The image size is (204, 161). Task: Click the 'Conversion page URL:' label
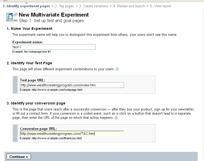(x=38, y=129)
